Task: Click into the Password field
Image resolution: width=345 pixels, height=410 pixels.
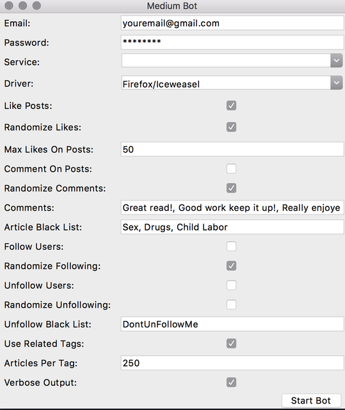Action: tap(232, 42)
